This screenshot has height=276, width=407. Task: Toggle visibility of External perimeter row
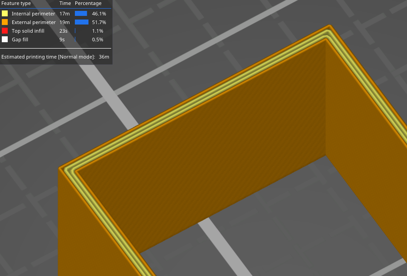(55, 22)
